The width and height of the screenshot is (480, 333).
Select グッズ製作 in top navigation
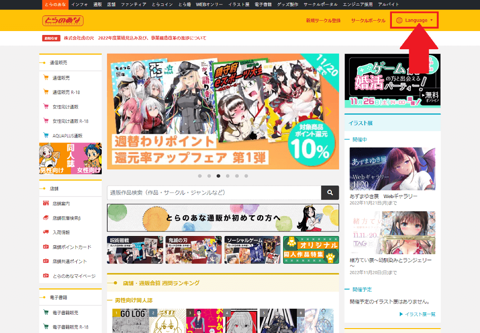[x=288, y=4]
